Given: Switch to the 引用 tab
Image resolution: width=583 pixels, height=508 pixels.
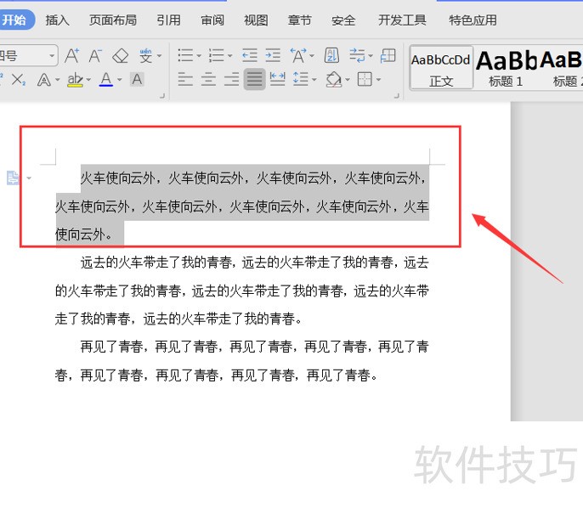Looking at the screenshot, I should pyautogui.click(x=168, y=20).
